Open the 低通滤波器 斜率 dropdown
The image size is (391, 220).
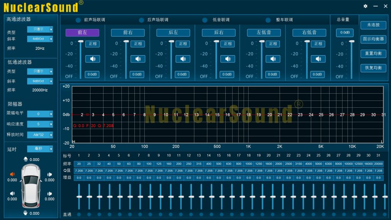[x=40, y=81]
